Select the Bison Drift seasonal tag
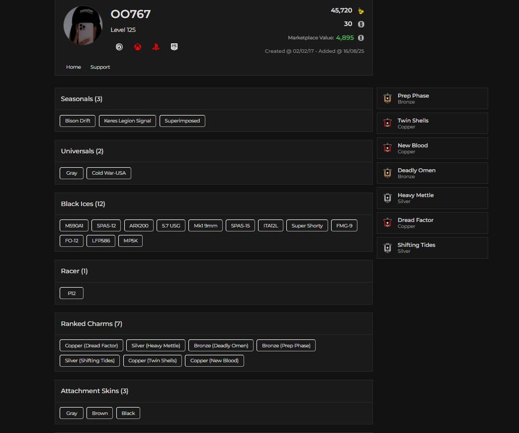The height and width of the screenshot is (433, 519). coord(78,121)
